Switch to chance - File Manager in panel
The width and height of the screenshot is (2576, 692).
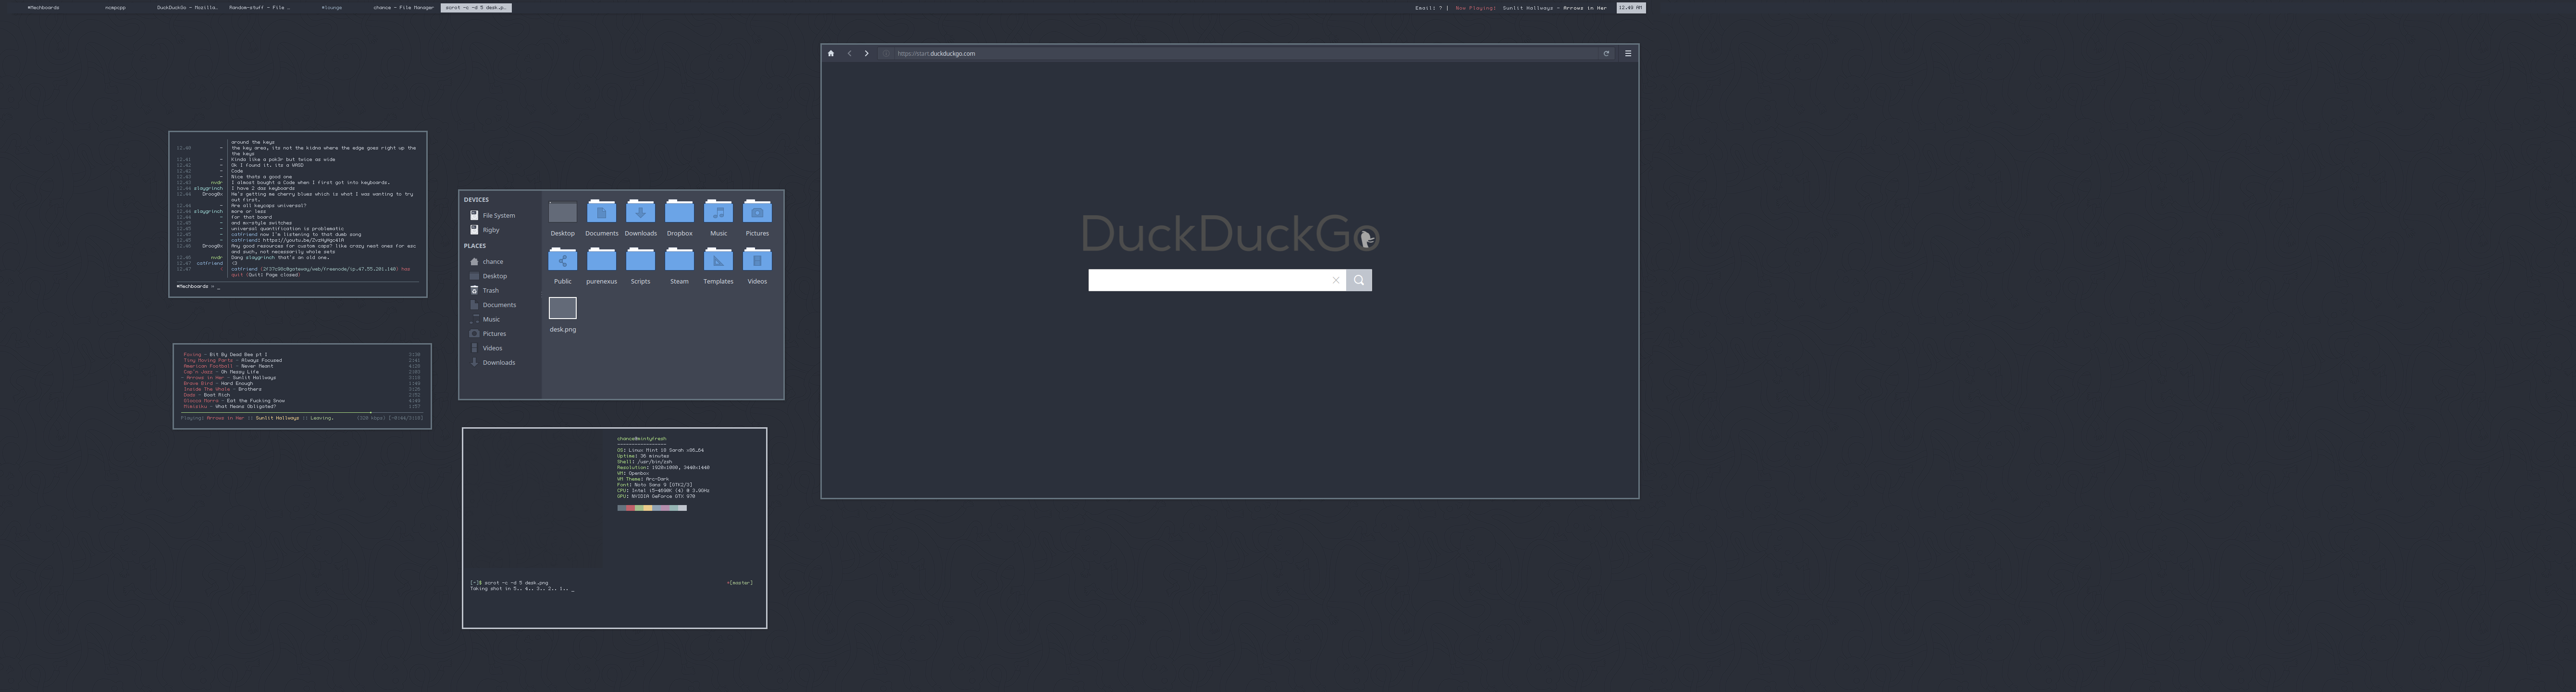(x=403, y=8)
